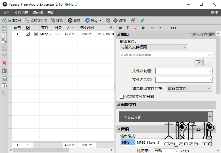The height and width of the screenshot is (153, 221).
Task: Click the file info icon beside Play
Action: pyautogui.click(x=108, y=20)
